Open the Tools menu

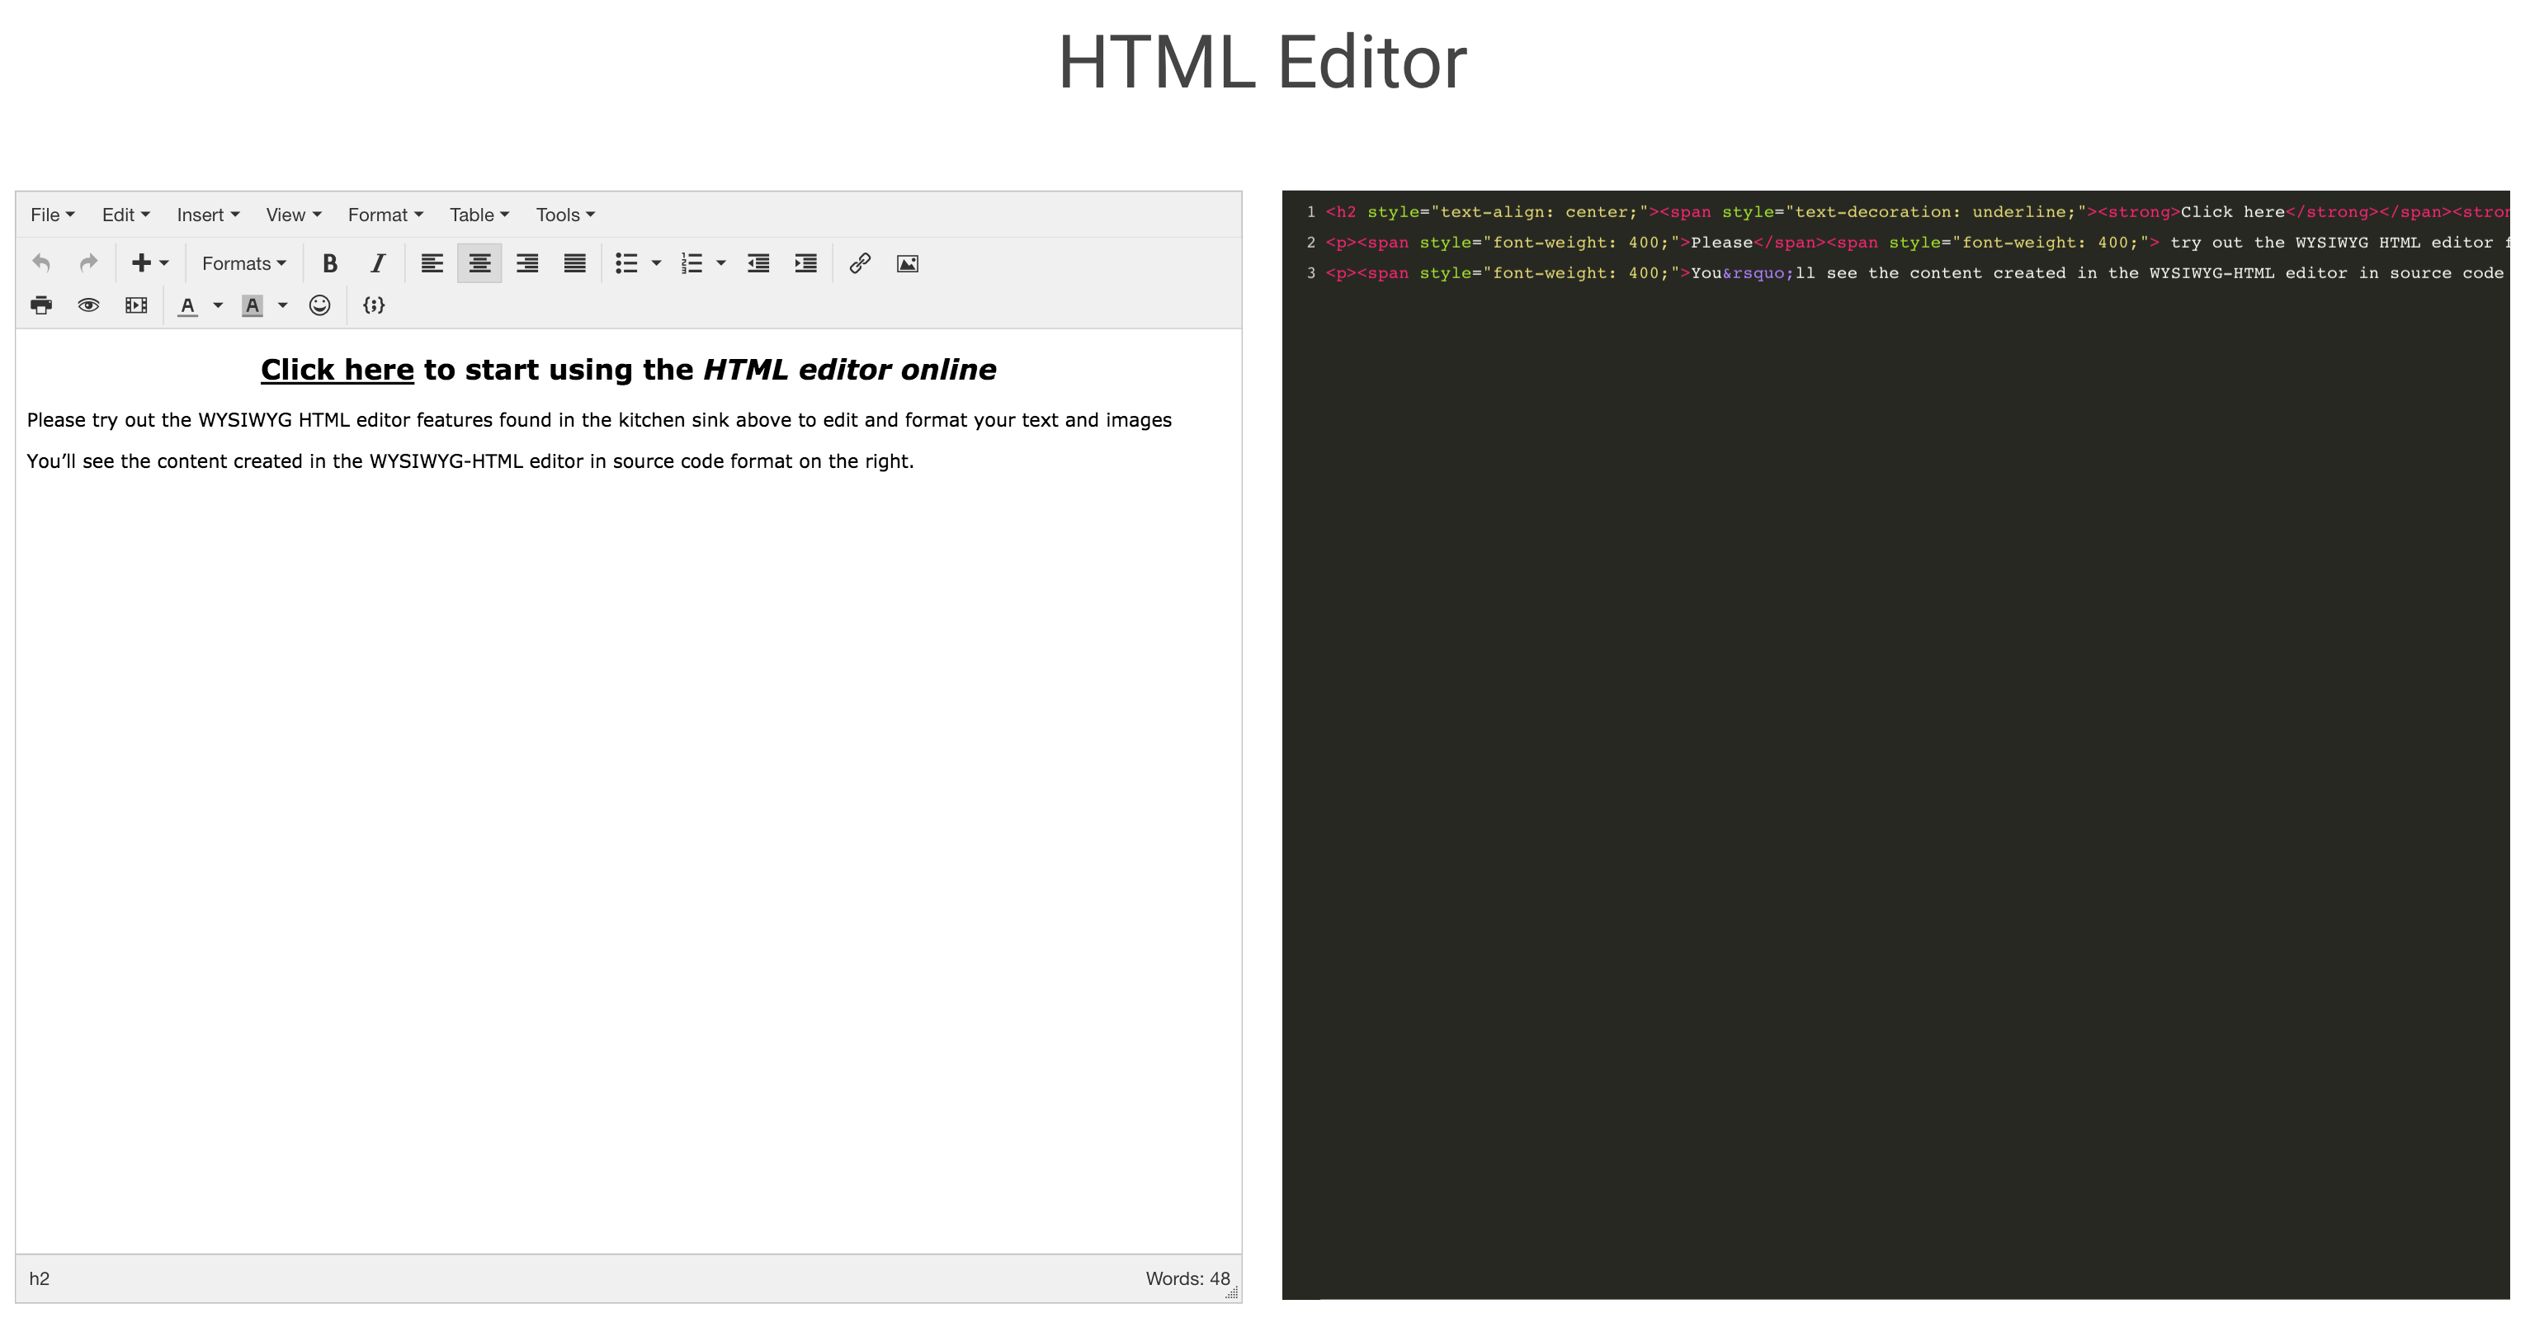point(562,215)
